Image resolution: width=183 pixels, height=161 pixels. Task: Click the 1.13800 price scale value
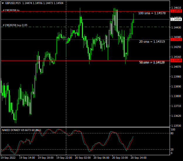[x=176, y=96]
